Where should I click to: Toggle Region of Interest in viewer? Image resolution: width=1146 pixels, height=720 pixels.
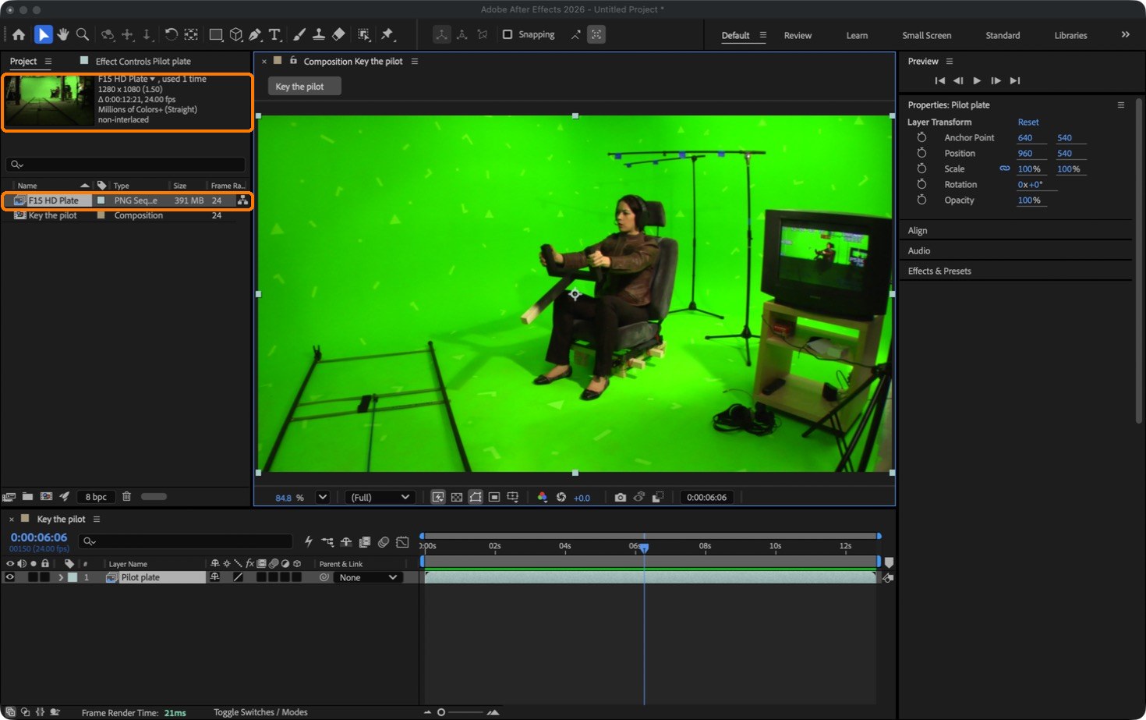494,497
